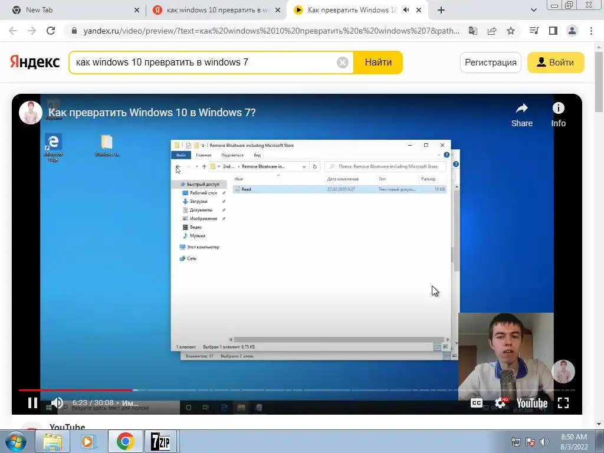
Task: Open system tray volume control
Action: [544, 442]
